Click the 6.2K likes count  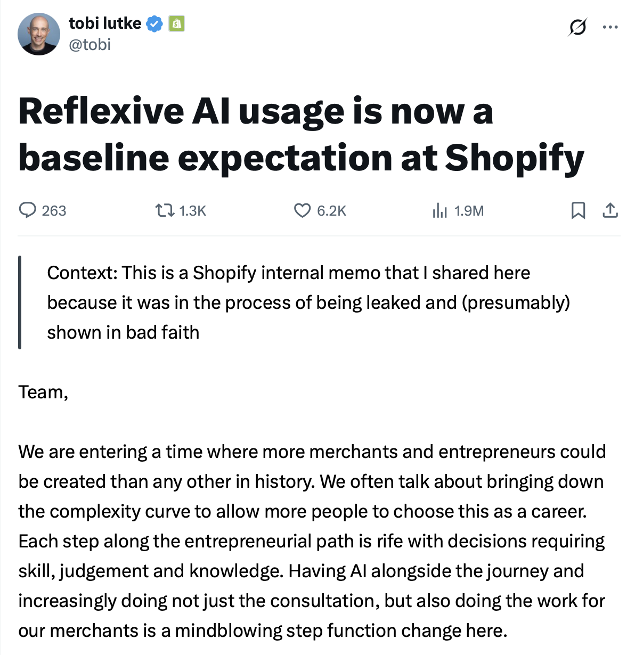[331, 211]
